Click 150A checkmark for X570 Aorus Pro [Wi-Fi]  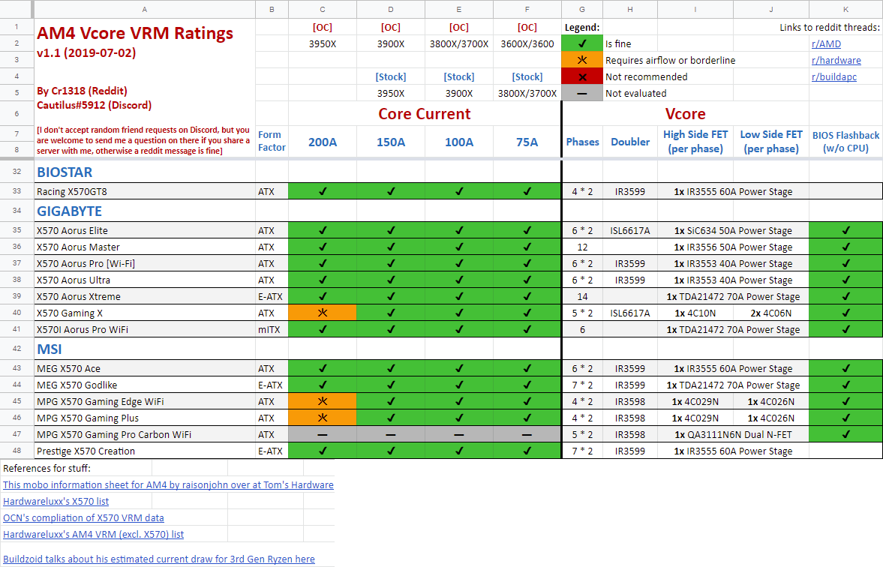391,263
